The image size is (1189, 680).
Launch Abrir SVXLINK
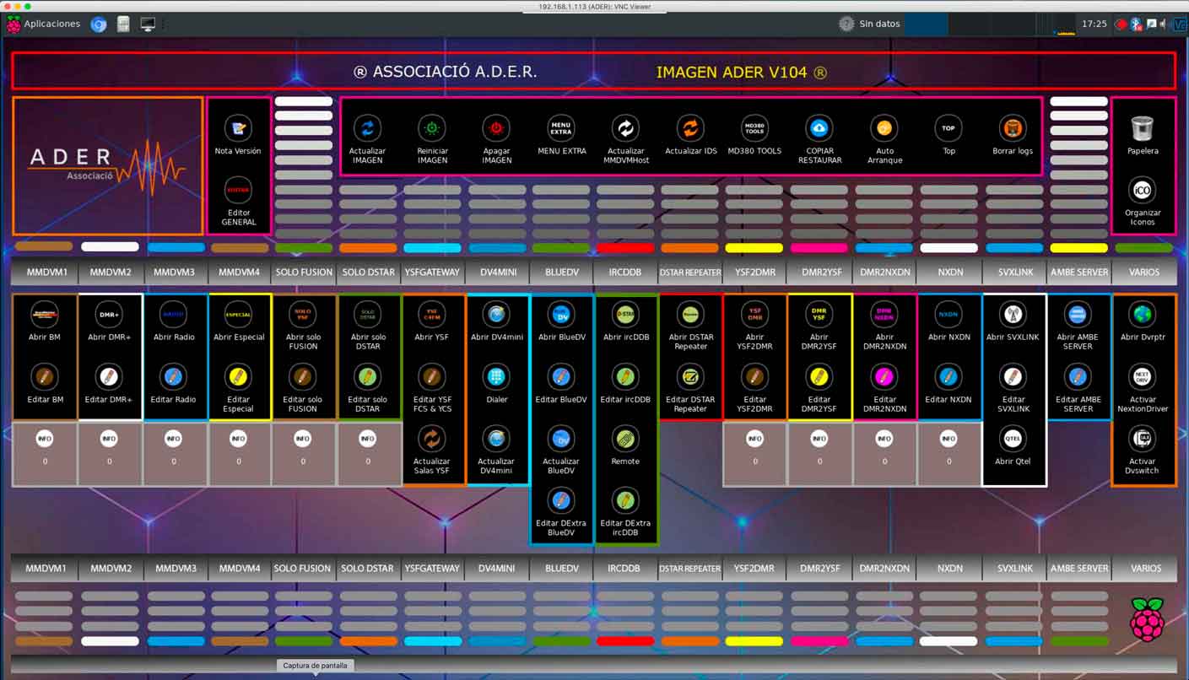coord(1013,315)
